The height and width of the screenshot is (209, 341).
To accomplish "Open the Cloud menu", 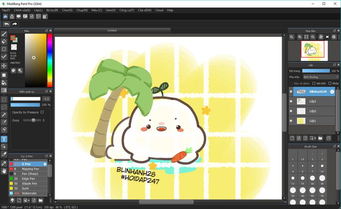I will click(x=159, y=10).
